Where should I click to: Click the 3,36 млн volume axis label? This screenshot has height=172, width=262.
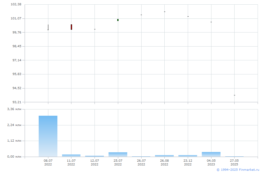14,109
